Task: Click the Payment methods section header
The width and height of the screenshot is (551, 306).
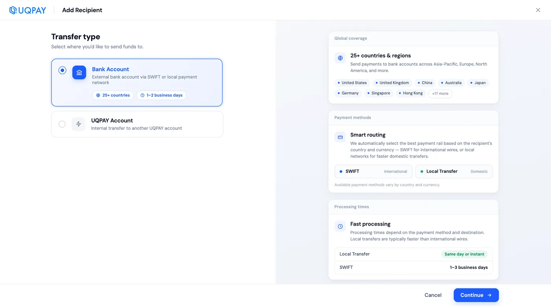Action: [x=353, y=117]
